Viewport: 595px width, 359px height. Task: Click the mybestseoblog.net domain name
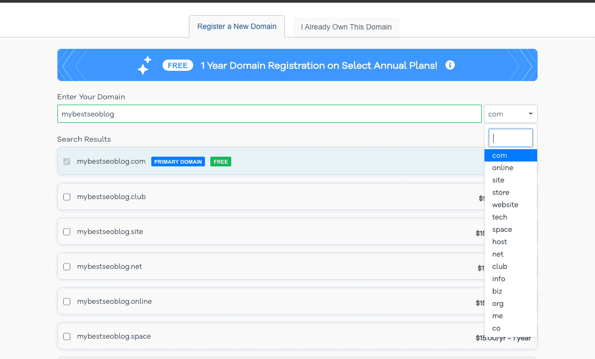[109, 266]
